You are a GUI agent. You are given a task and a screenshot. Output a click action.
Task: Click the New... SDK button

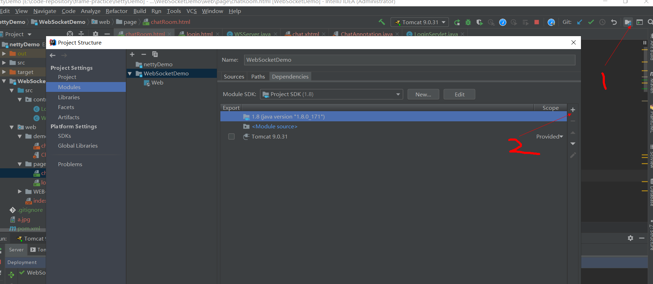pos(423,94)
